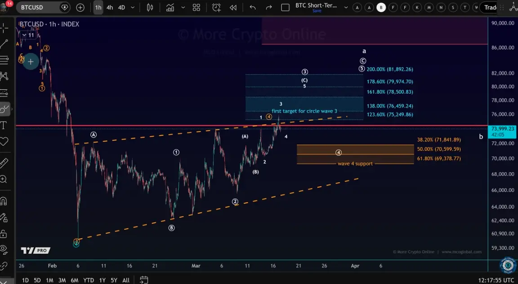
Task: Save the current chart layout
Action: click(317, 10)
